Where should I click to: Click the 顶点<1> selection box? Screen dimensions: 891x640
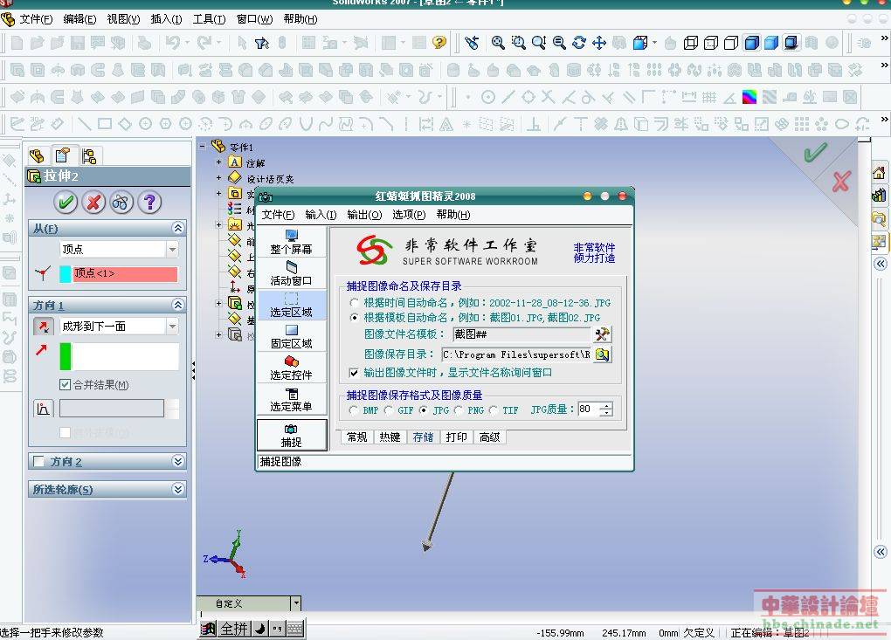[125, 273]
